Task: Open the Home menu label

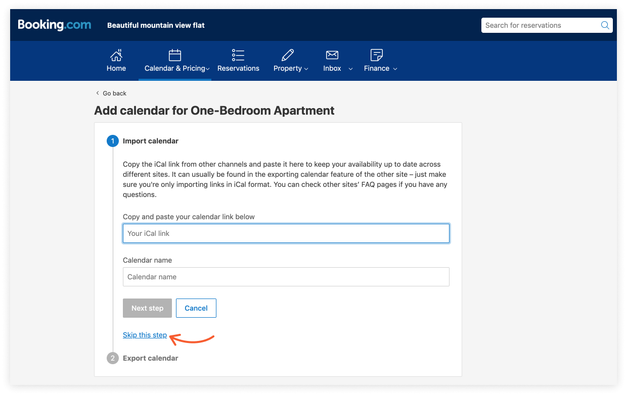Action: pos(116,68)
